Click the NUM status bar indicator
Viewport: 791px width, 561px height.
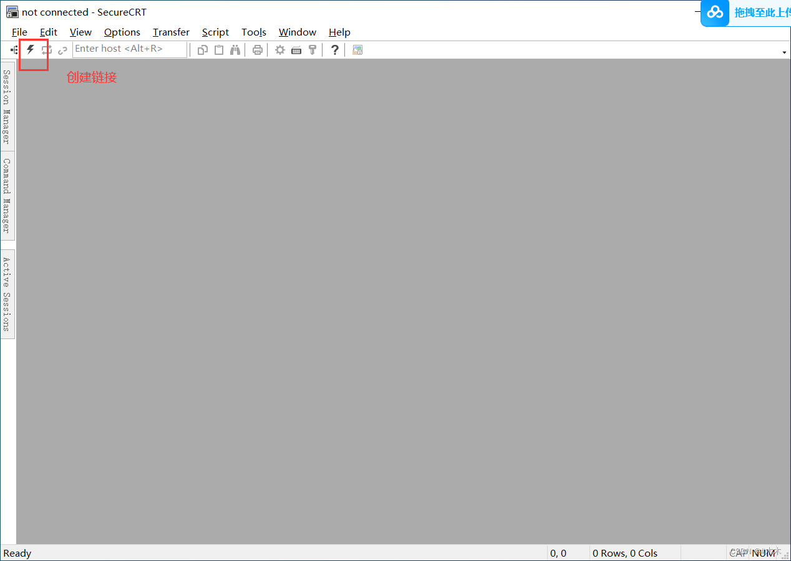pos(764,553)
